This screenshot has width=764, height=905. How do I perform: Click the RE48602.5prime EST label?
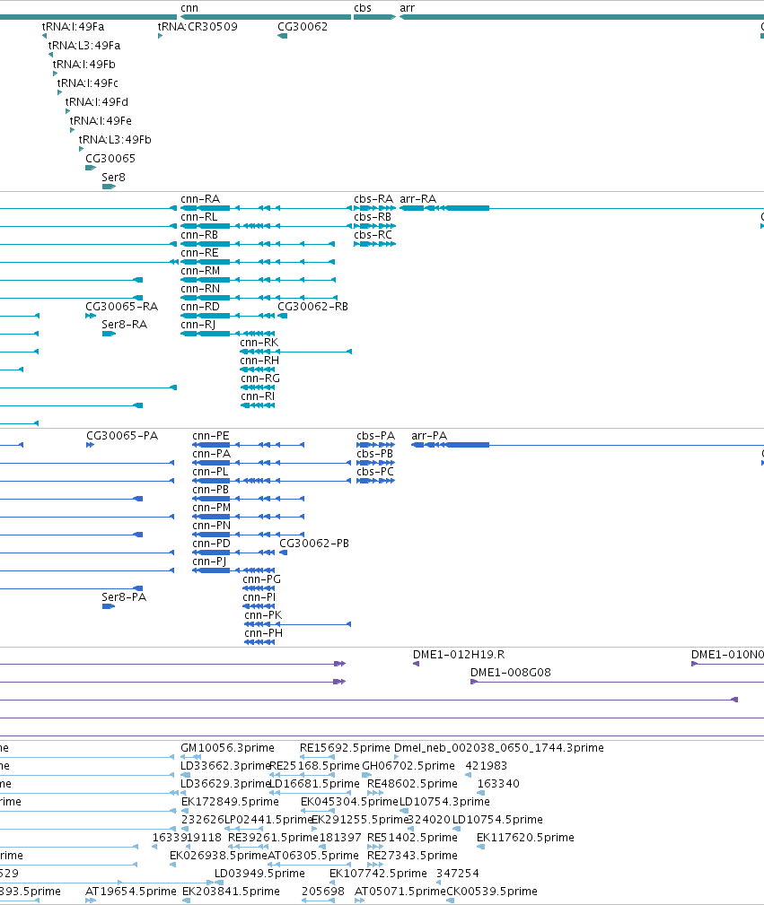(x=412, y=784)
